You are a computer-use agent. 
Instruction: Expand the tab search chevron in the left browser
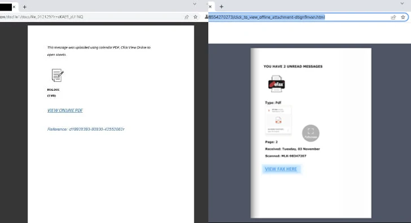pos(194,4)
